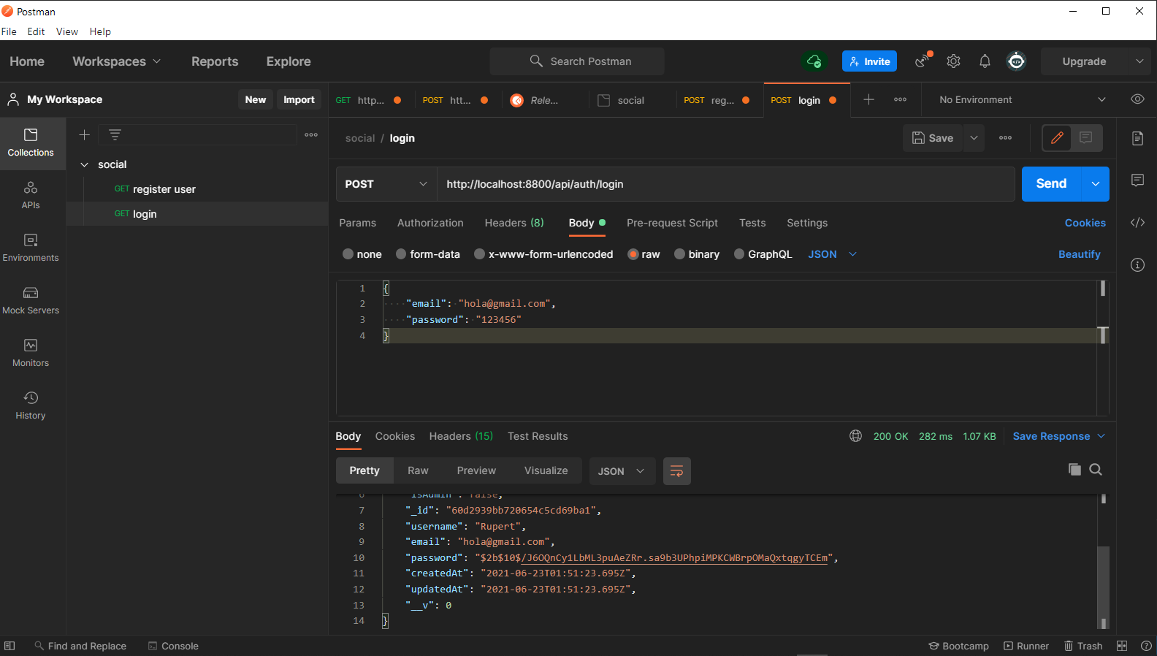Select the binary body type
Viewport: 1157px width, 656px height.
679,254
